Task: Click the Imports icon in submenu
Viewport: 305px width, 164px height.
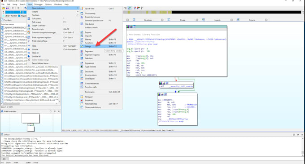Action: click(x=82, y=36)
